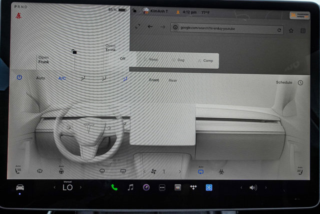
Task: Select face-level airflow vent mode
Action: coord(104,79)
